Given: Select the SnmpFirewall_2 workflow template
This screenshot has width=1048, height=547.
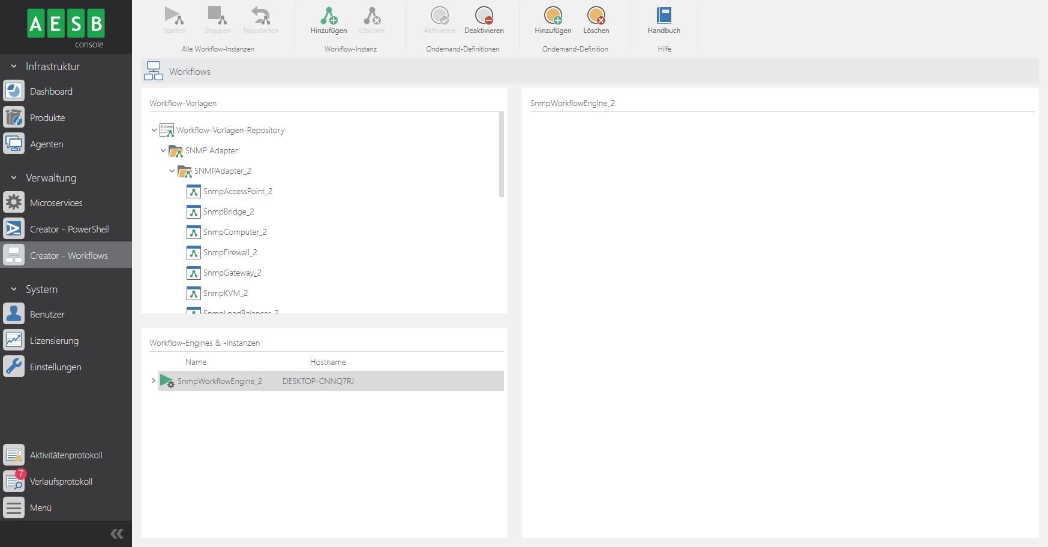Looking at the screenshot, I should click(x=230, y=252).
